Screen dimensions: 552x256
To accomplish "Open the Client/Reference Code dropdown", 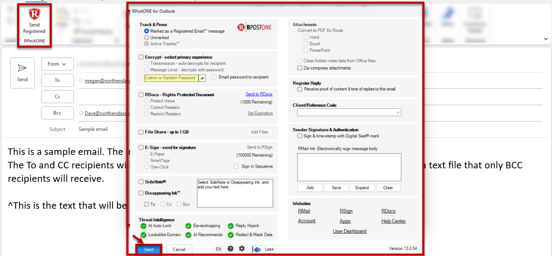I will point(349,112).
